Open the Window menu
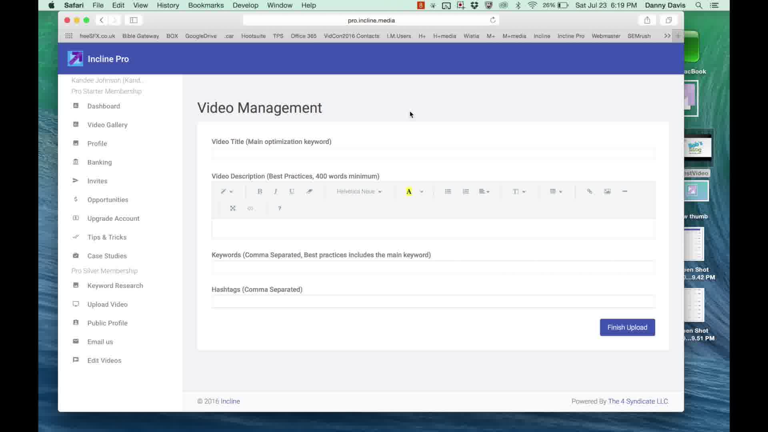768x432 pixels. coord(280,5)
